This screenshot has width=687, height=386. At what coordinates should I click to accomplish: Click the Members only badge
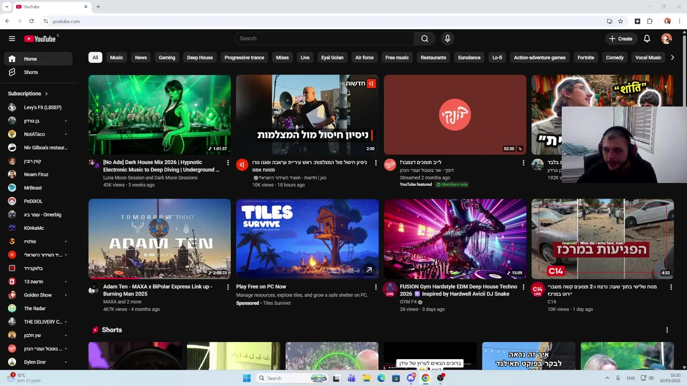click(452, 184)
